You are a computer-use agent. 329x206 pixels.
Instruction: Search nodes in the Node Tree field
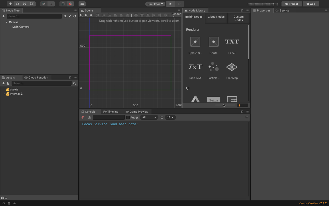[x=35, y=16]
